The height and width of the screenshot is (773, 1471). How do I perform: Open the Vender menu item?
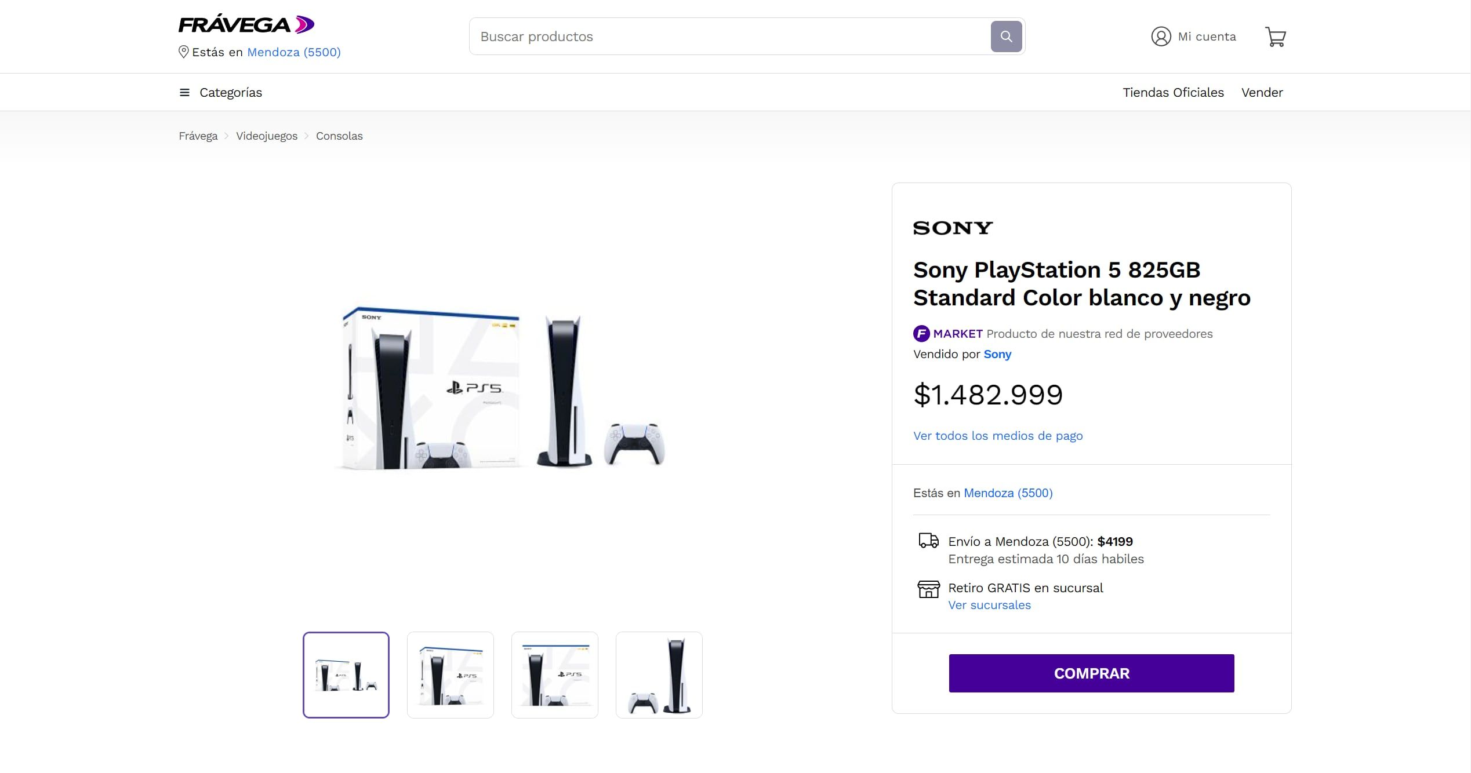1262,92
